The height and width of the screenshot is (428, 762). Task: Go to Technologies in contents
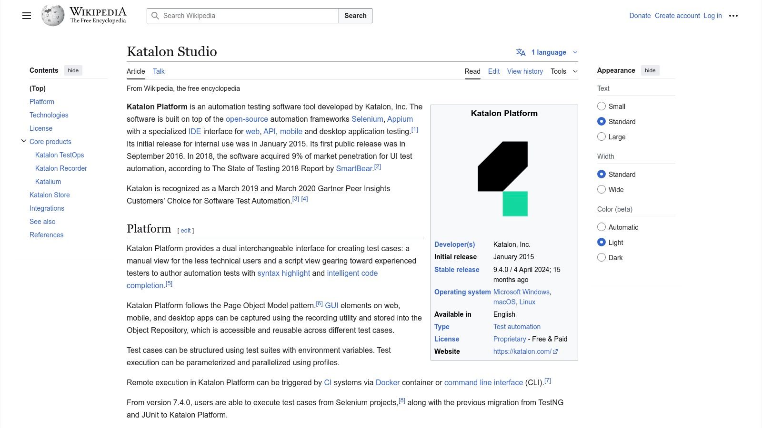click(x=49, y=115)
